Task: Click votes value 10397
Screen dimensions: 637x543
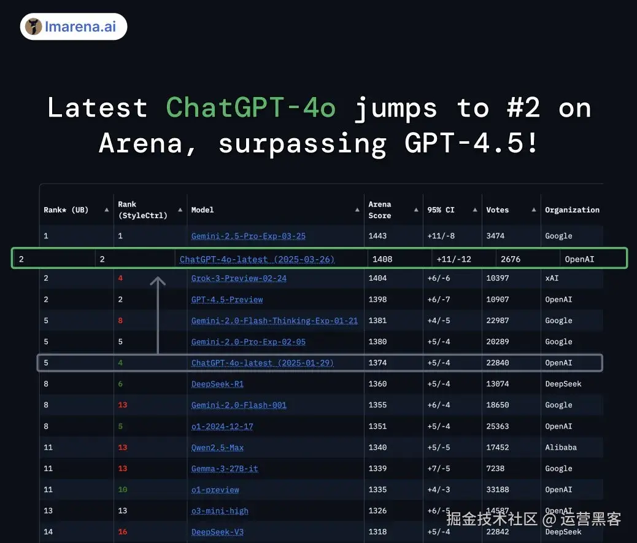Action: coord(498,278)
